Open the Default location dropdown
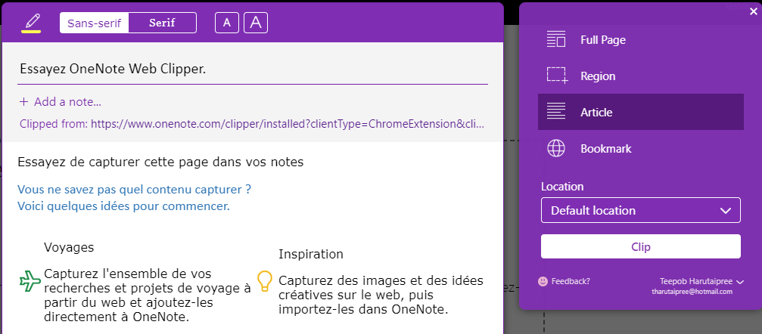Viewport: 762px width, 334px height. coord(640,210)
